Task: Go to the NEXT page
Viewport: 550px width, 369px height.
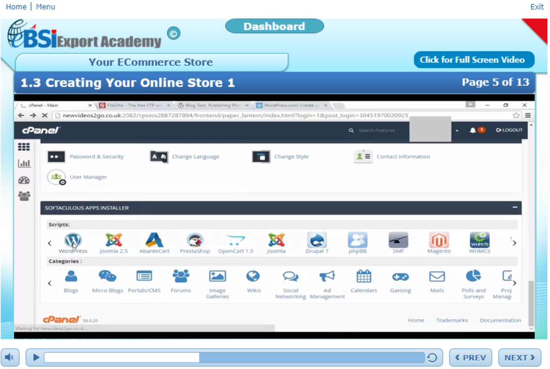Action: pyautogui.click(x=519, y=357)
